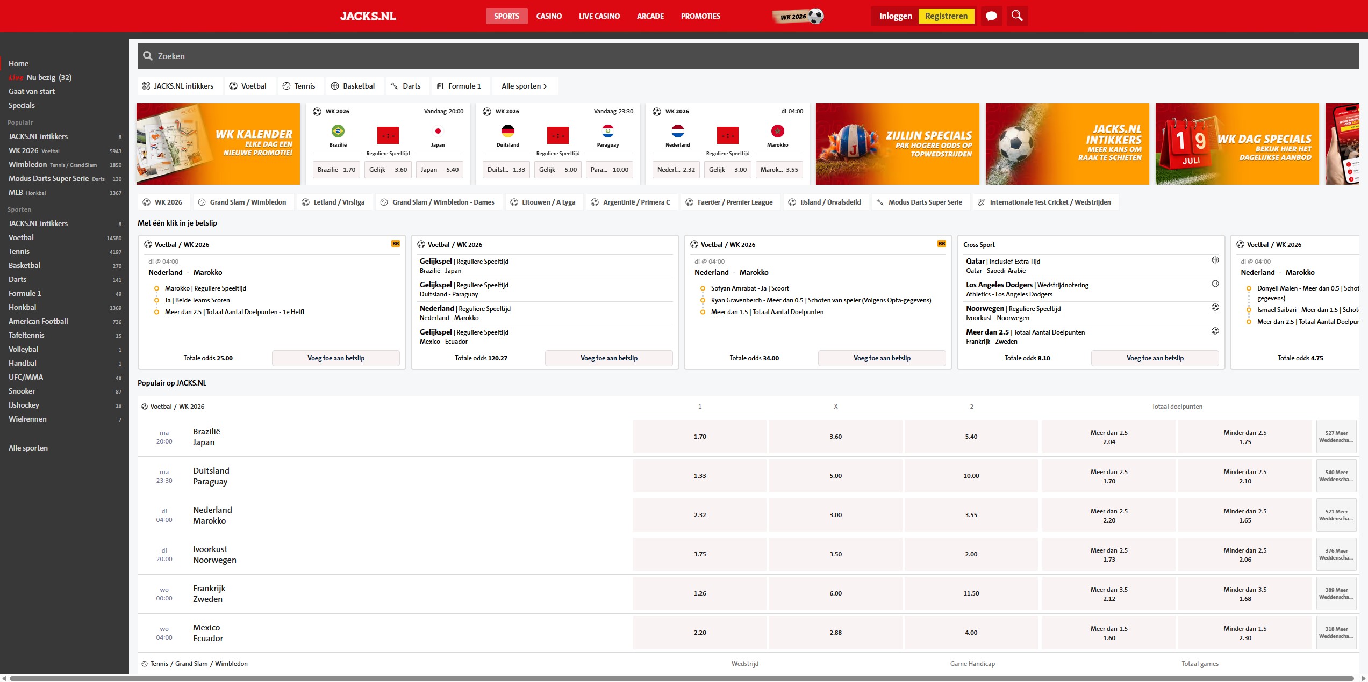
Task: Click the Zoeken search field
Action: point(748,56)
